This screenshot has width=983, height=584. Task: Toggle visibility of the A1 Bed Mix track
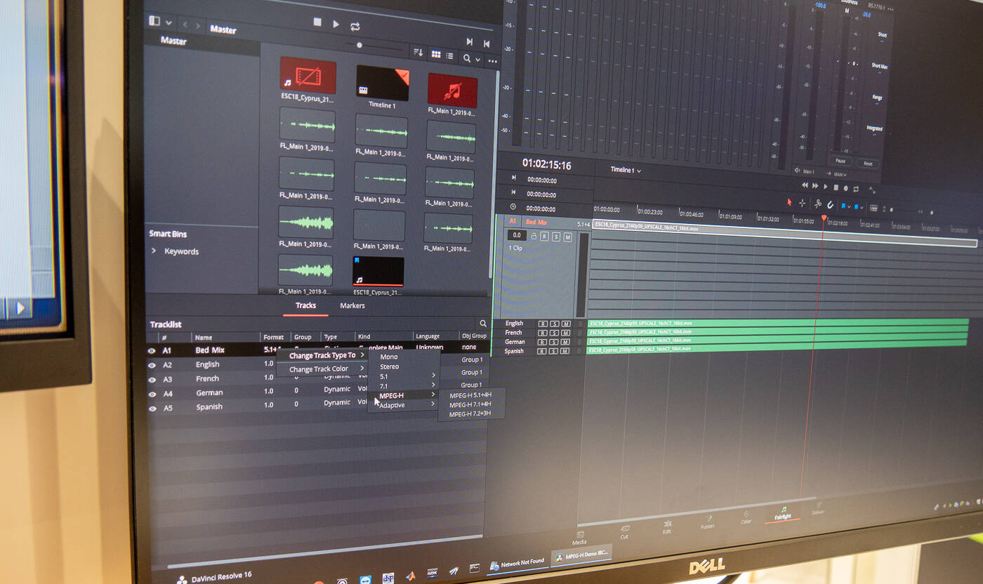[151, 350]
